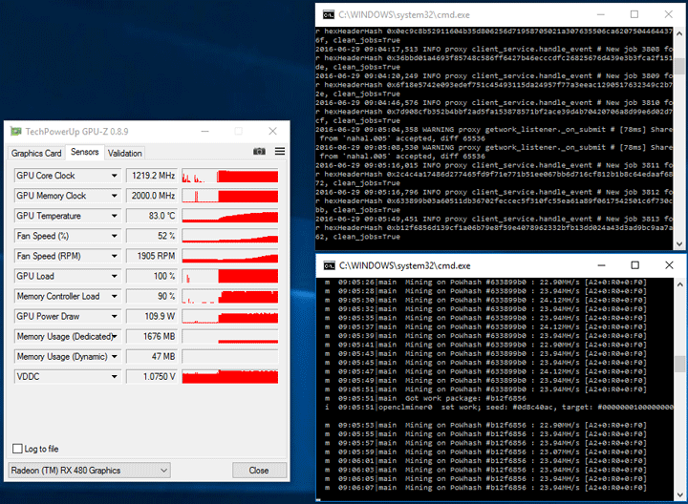
Task: Click the upper cmd window scrollbar thumb
Action: (x=679, y=67)
